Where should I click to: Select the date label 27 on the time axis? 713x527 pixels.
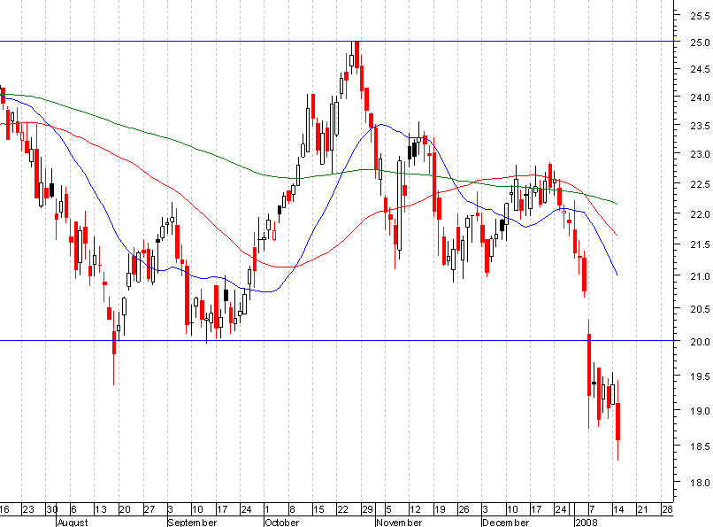149,509
